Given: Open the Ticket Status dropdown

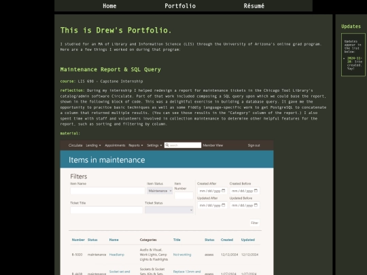Looking at the screenshot, I should point(169,210).
